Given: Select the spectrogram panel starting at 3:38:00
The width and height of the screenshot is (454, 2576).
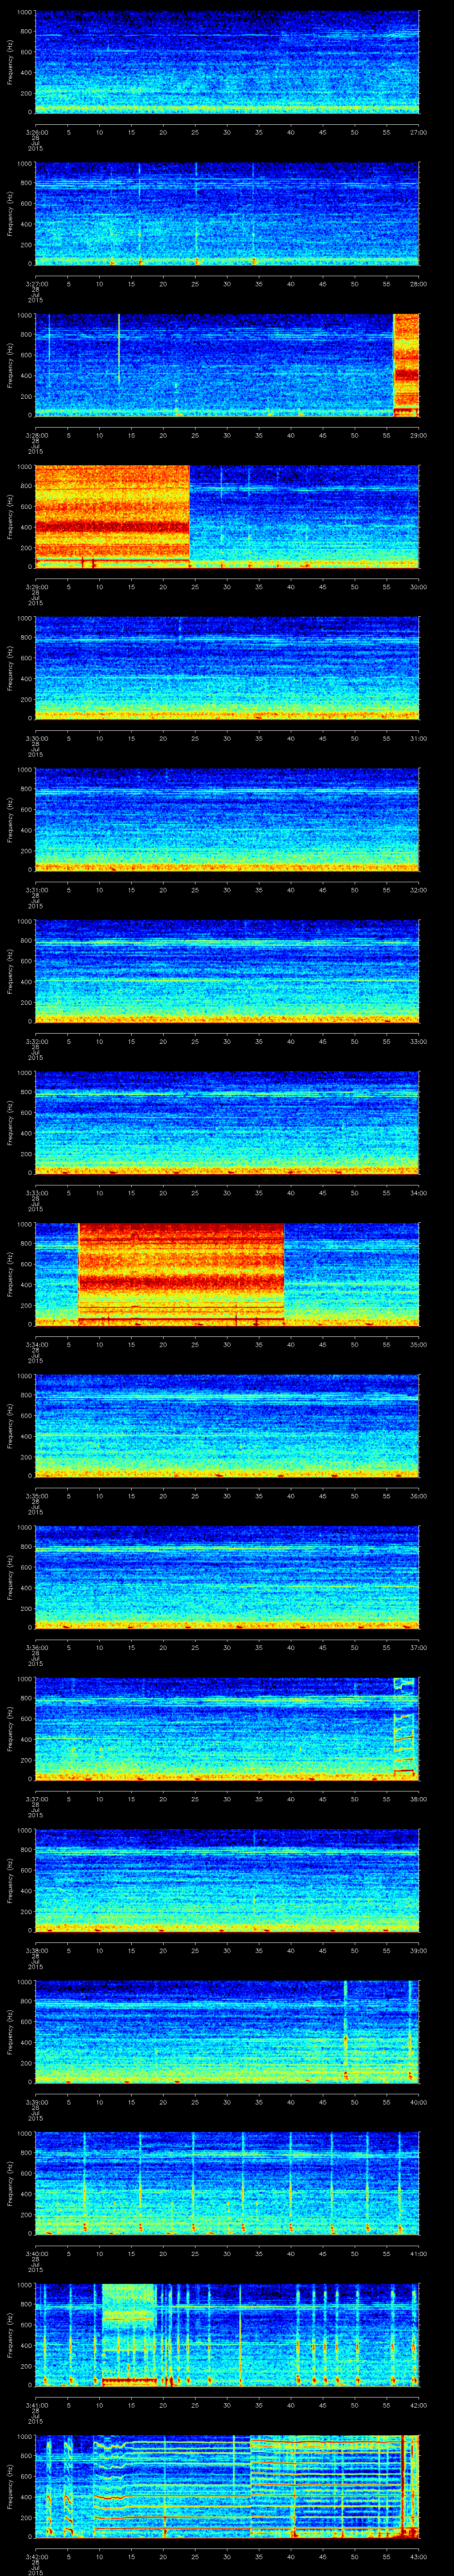Looking at the screenshot, I should pos(227,1881).
